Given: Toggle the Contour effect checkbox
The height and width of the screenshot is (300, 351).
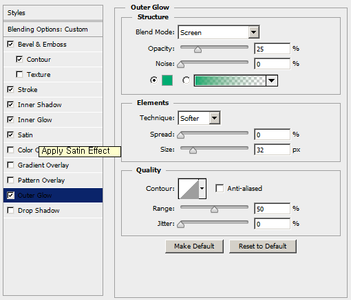Looking at the screenshot, I should pos(19,59).
